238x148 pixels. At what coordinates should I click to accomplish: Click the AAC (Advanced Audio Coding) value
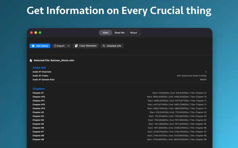[192, 76]
